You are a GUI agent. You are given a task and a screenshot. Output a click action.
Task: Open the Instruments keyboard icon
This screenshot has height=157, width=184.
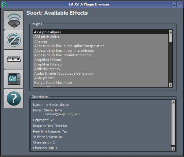[x=14, y=59]
